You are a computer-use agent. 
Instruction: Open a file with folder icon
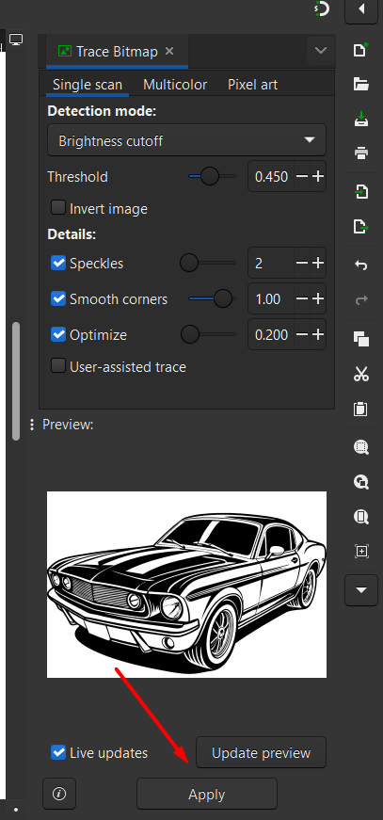[361, 84]
